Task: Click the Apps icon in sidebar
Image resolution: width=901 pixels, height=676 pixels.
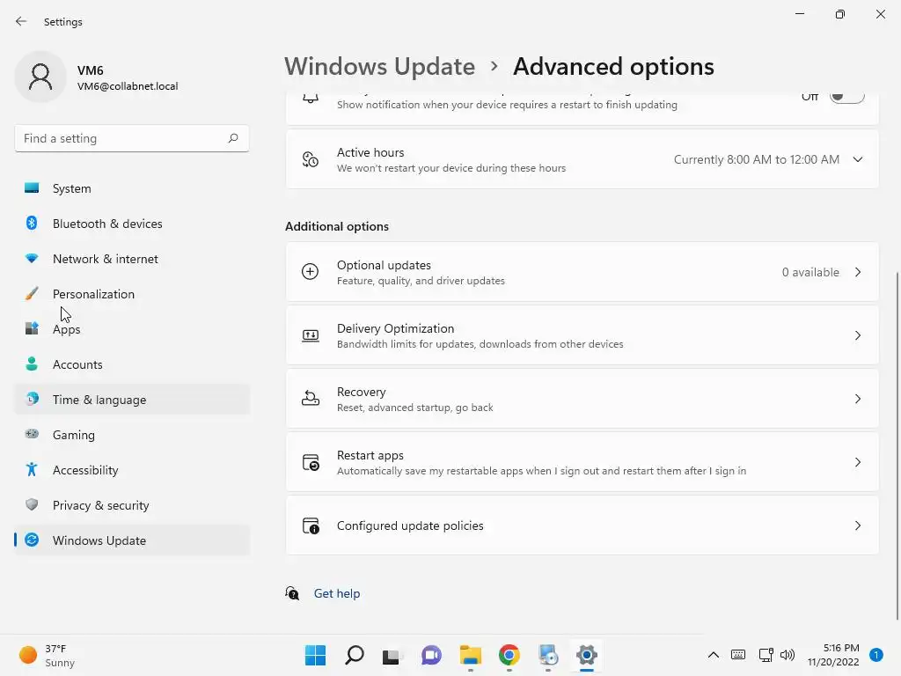Action: click(x=32, y=328)
